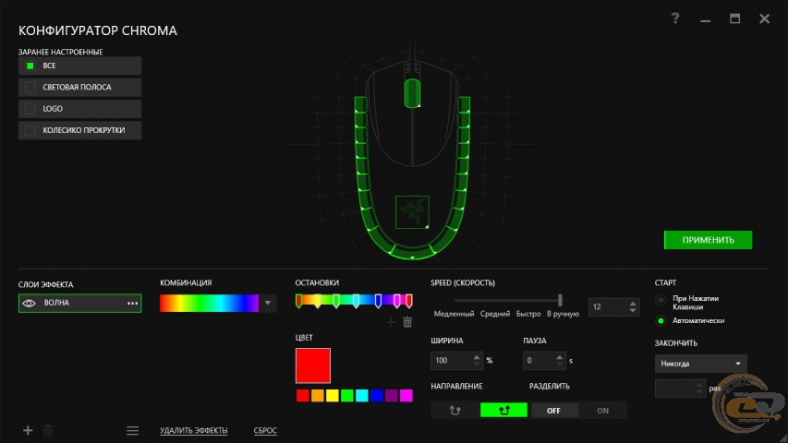
Task: Pick the yellow preset swatch
Action: [333, 396]
